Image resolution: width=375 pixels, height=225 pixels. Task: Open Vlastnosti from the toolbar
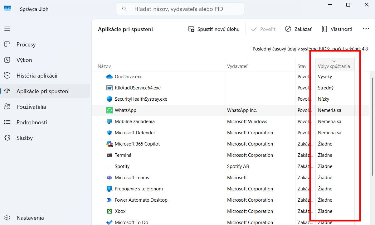tap(337, 29)
